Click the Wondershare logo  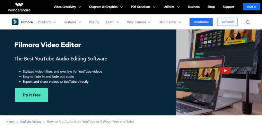point(19,7)
